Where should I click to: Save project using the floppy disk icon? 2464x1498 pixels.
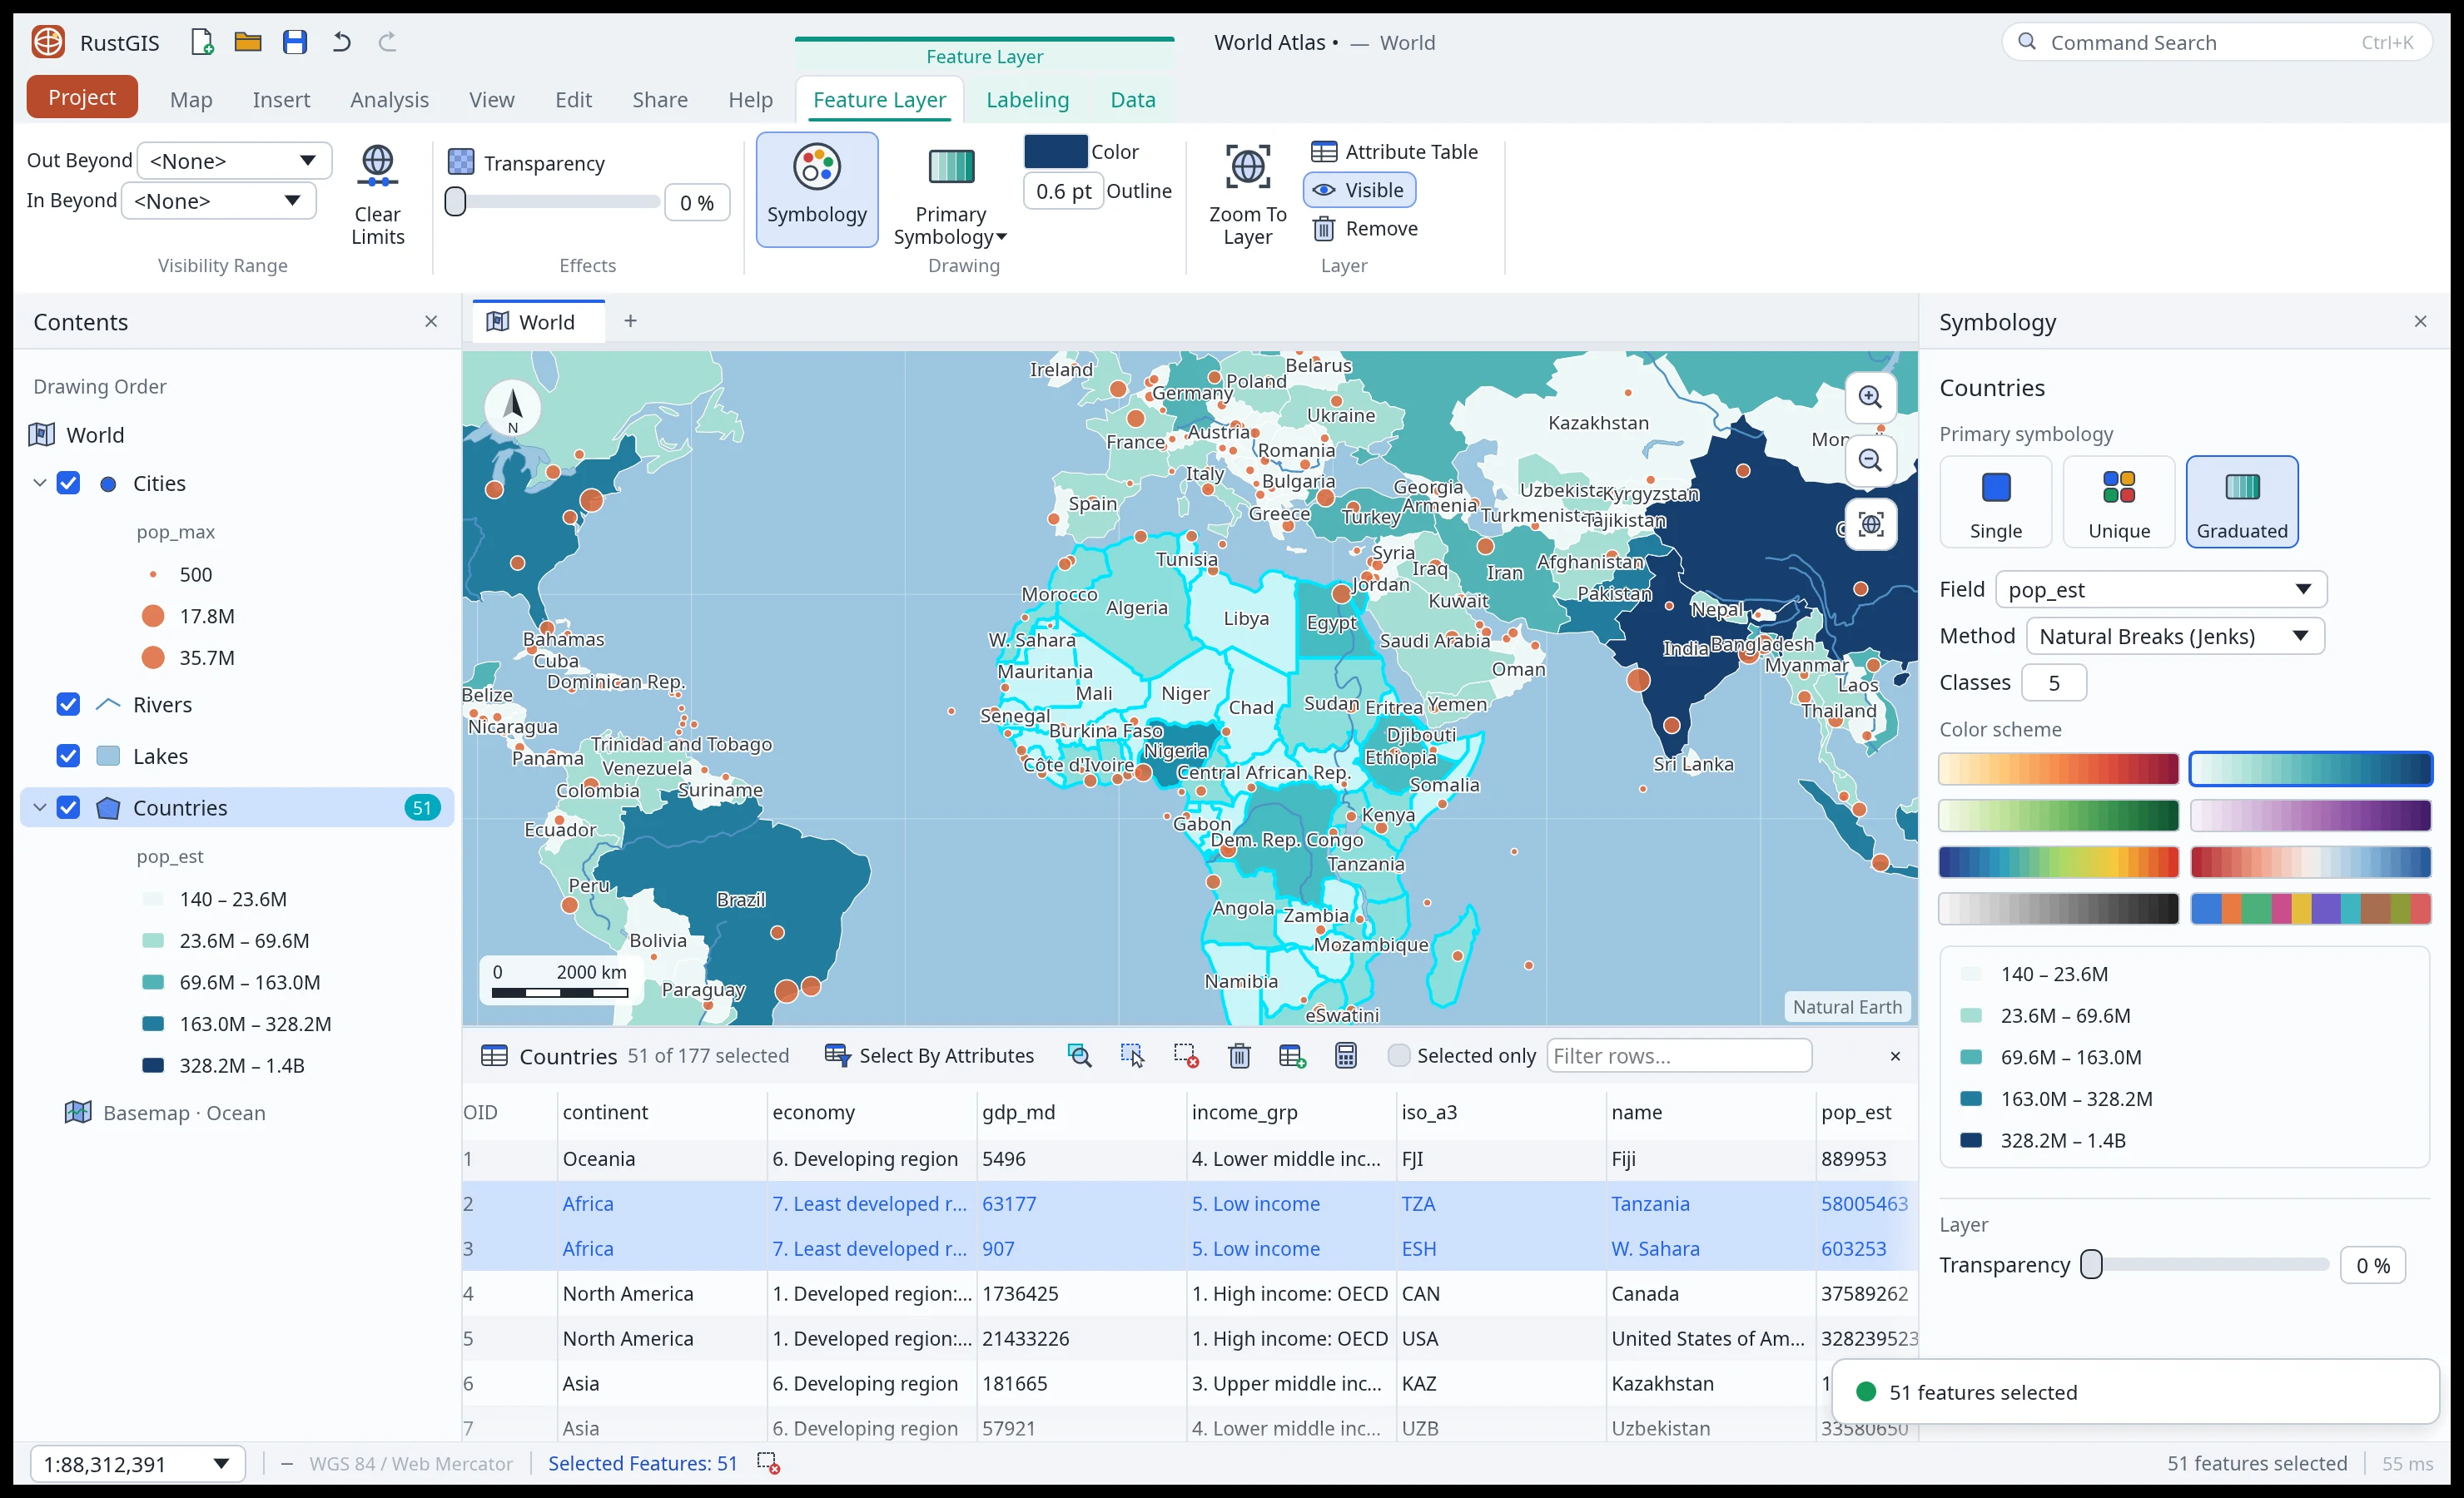tap(294, 42)
